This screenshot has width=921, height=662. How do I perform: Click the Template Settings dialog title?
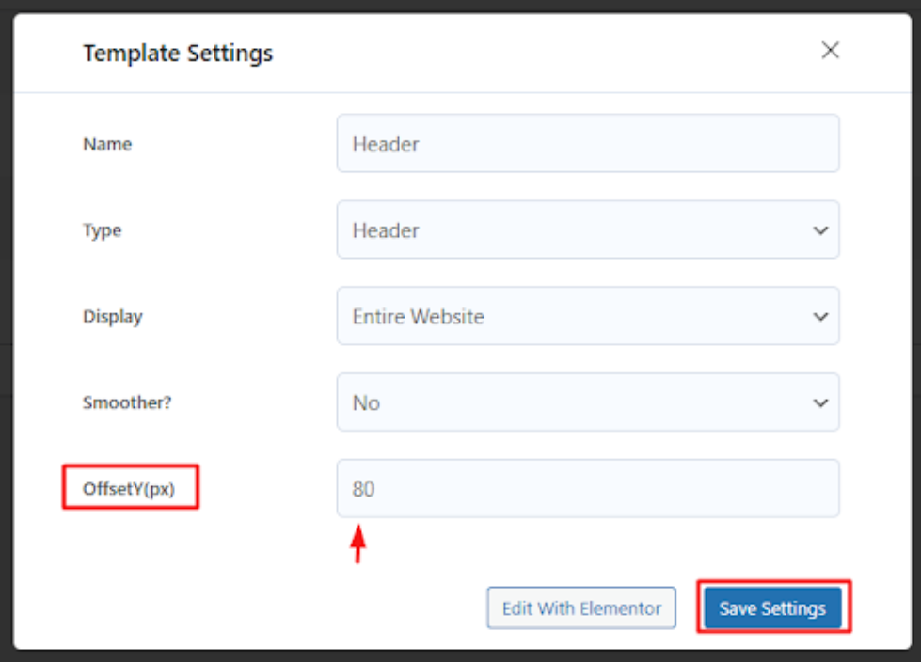pos(178,54)
